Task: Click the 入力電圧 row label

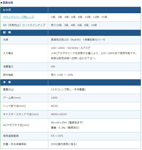Action: tap(8, 53)
